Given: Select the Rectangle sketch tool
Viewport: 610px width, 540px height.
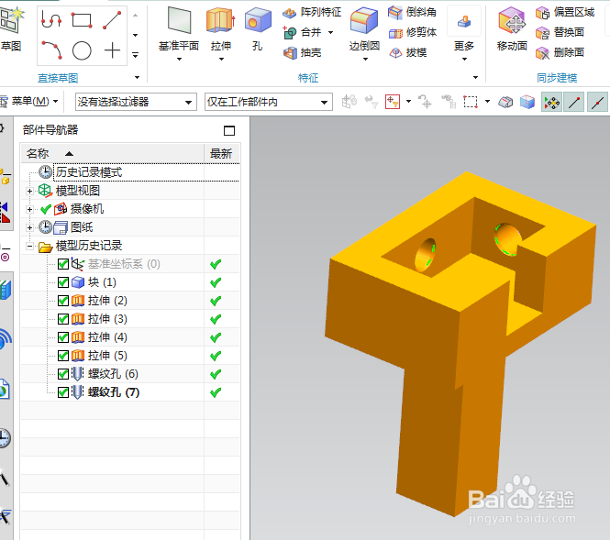Looking at the screenshot, I should click(82, 20).
